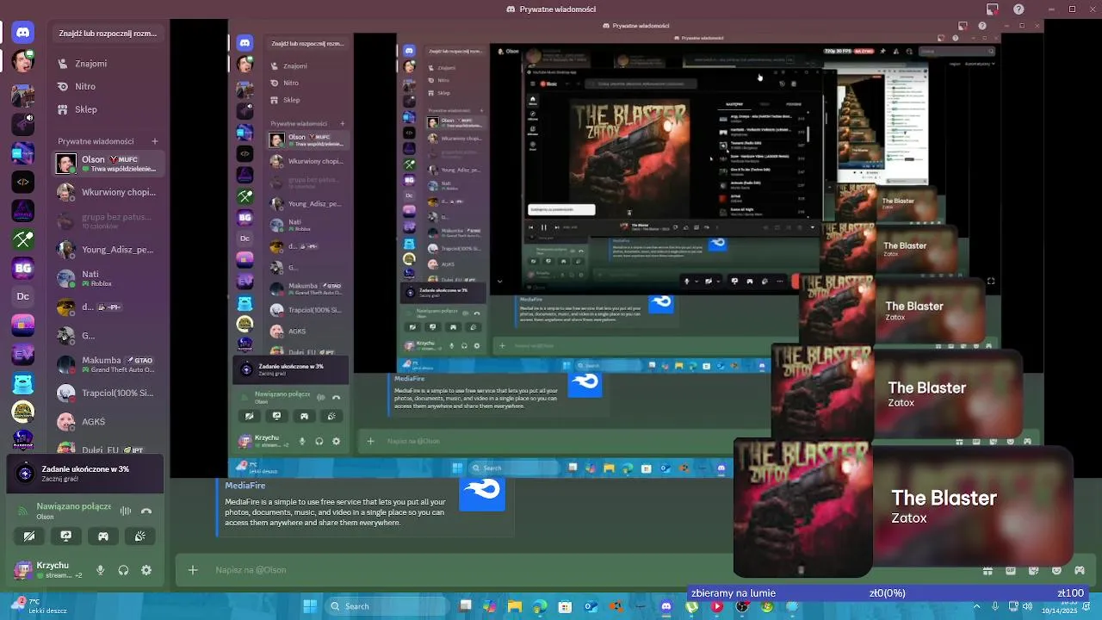The width and height of the screenshot is (1102, 620).
Task: Open File Explorer from the taskbar
Action: 515,606
